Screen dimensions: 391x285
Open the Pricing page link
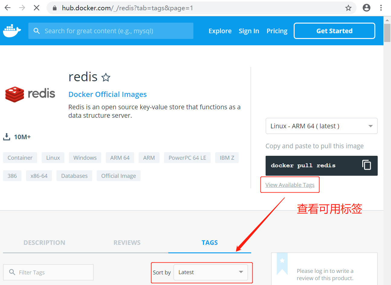point(277,31)
